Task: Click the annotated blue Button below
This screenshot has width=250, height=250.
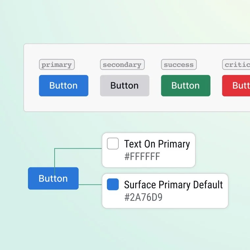Action: point(53,178)
